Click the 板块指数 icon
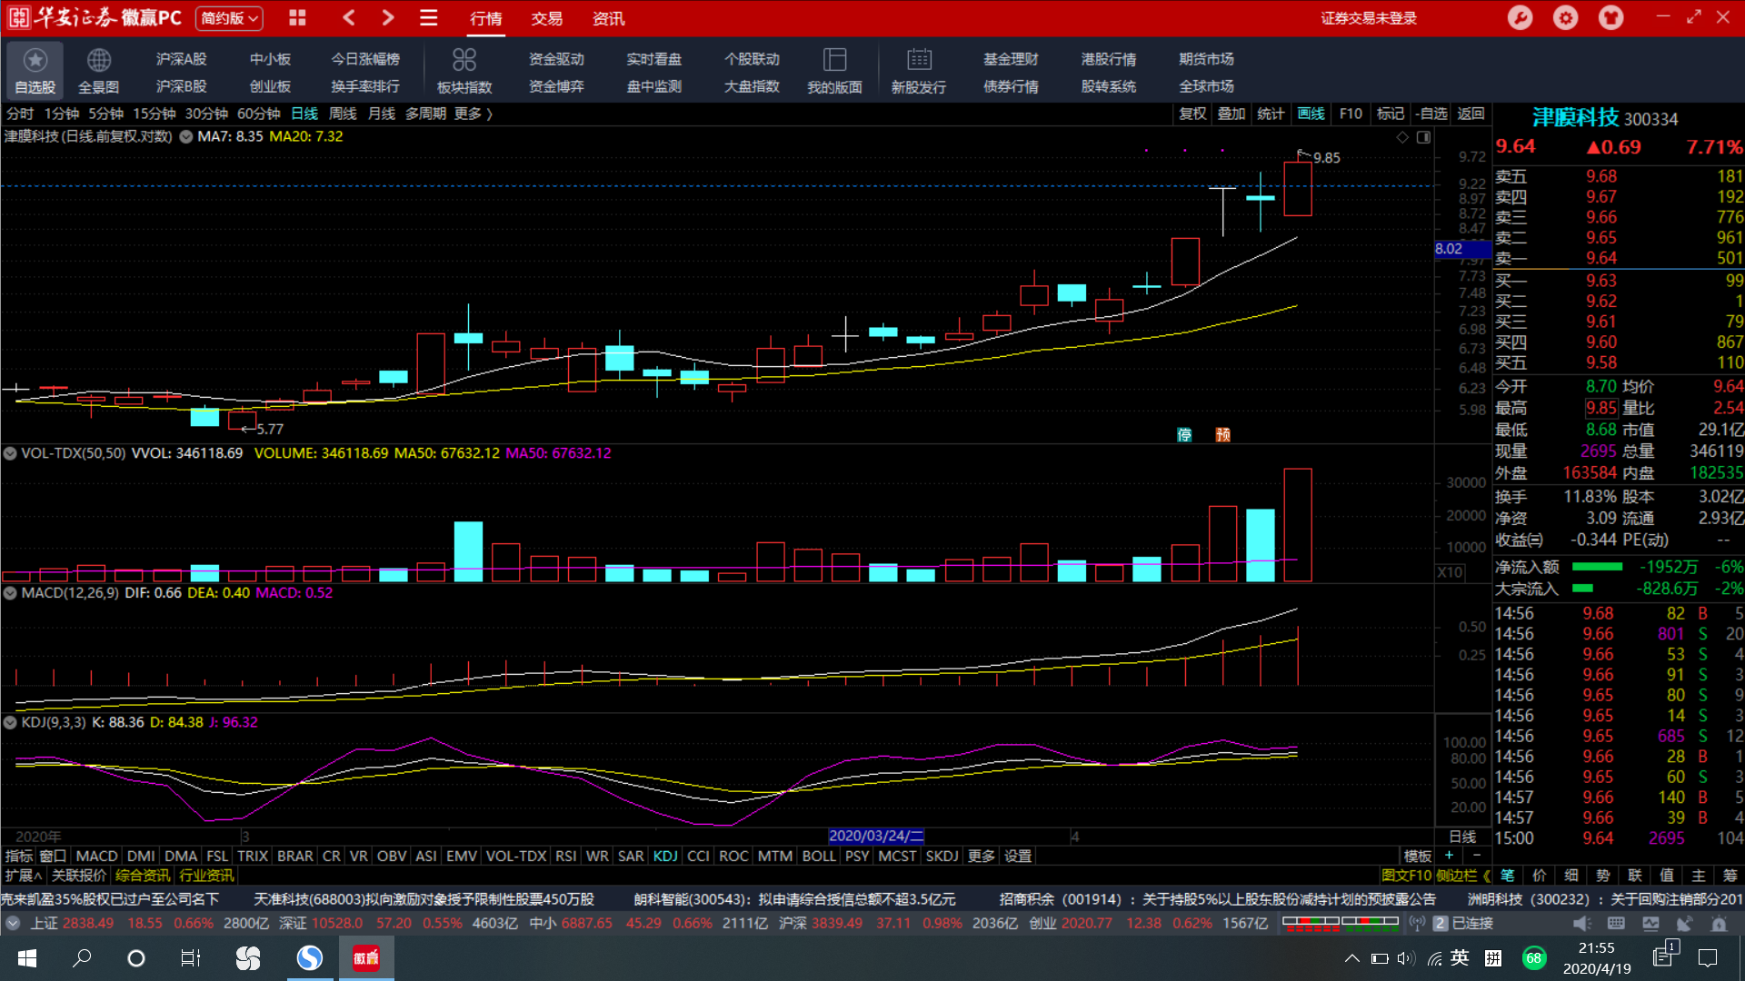Screen dimensions: 1745x981 pos(464,61)
